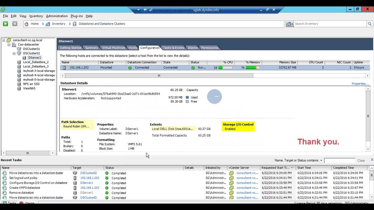Open the View menu
Image resolution: width=374 pixels, height=210 pixels.
pyautogui.click(x=23, y=16)
